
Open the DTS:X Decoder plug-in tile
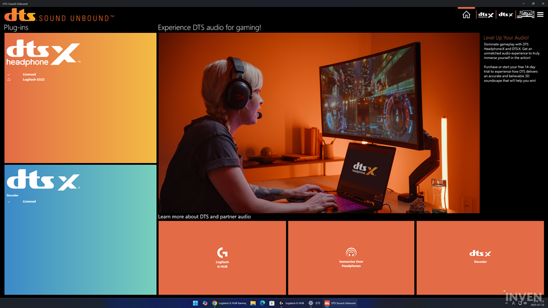tap(81, 230)
